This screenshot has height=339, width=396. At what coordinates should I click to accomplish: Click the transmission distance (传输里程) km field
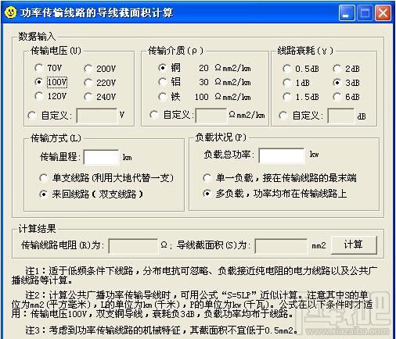[101, 157]
